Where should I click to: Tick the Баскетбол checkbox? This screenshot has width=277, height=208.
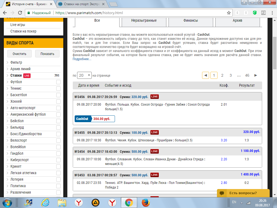coord(58,95)
